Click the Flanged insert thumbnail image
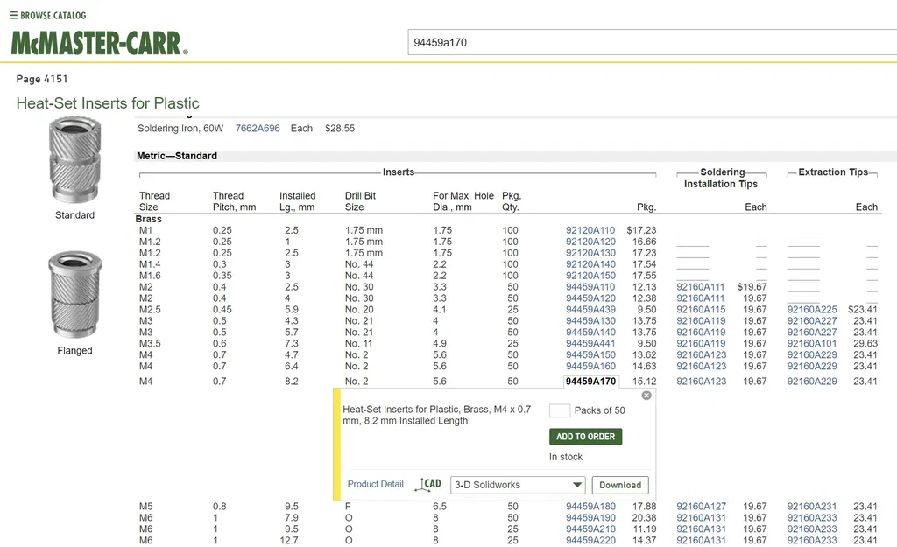Screen dimensions: 897x547 click(75, 294)
